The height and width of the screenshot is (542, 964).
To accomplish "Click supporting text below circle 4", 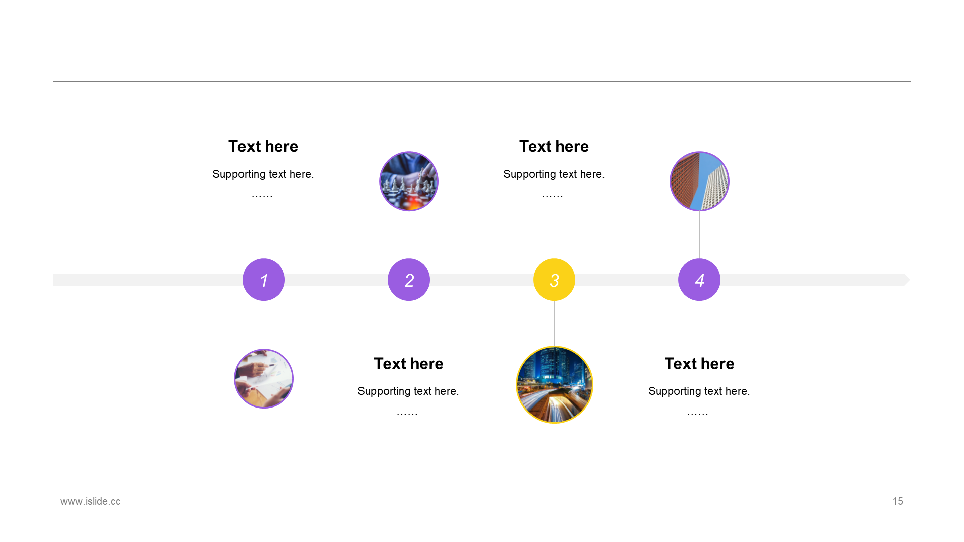I will [x=699, y=391].
